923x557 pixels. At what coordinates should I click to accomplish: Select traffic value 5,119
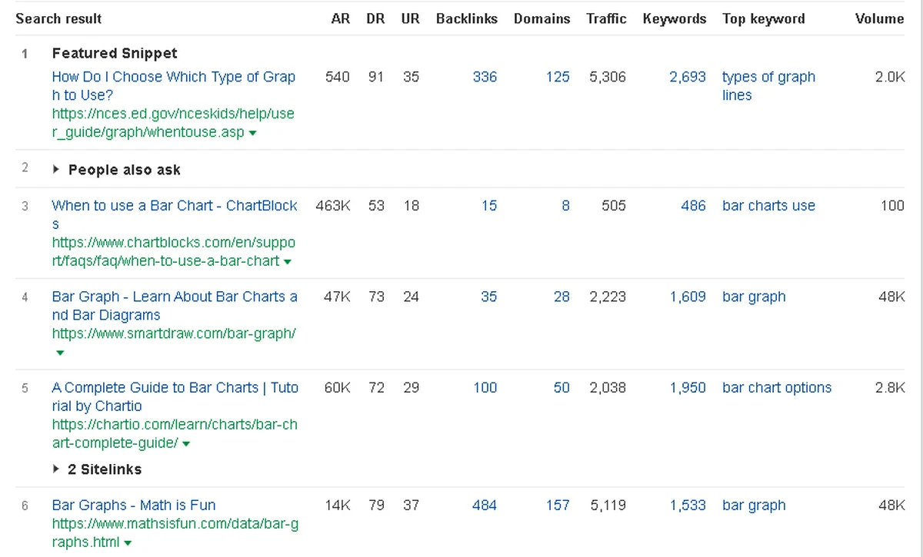pos(608,506)
